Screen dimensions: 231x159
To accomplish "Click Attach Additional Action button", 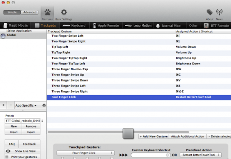I will click(187, 136).
